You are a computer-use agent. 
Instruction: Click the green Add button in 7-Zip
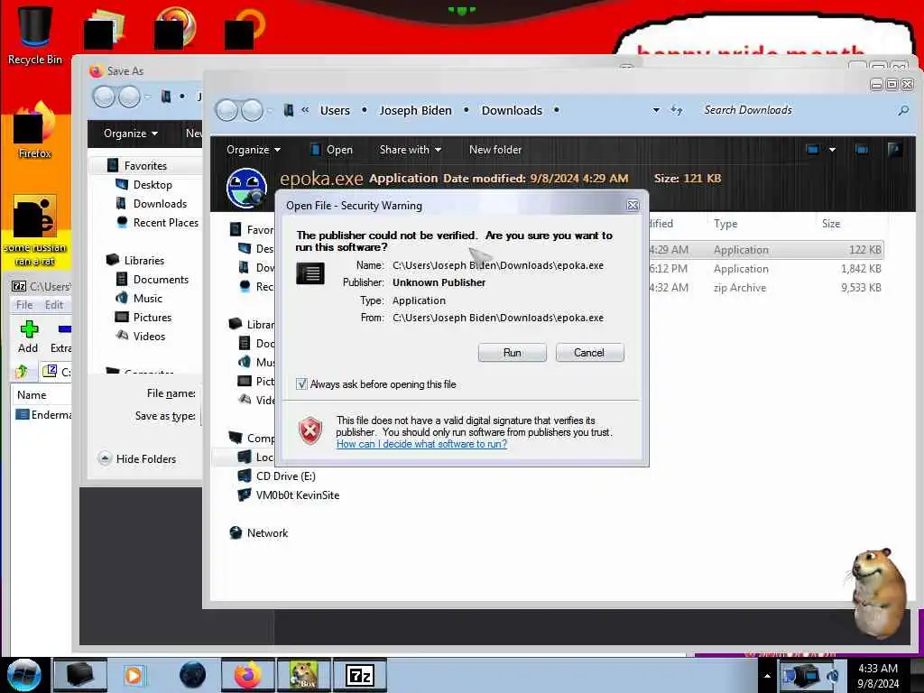point(28,337)
